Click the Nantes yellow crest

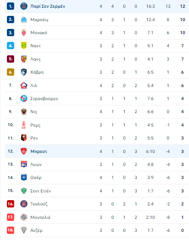[24, 46]
